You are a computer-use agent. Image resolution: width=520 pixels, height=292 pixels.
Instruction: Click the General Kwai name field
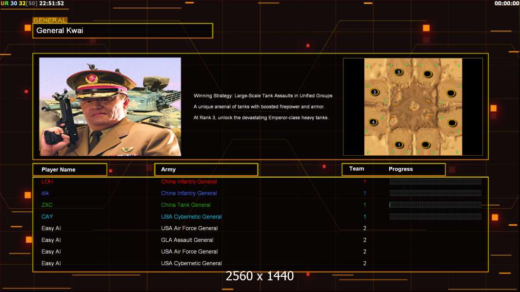click(x=122, y=31)
